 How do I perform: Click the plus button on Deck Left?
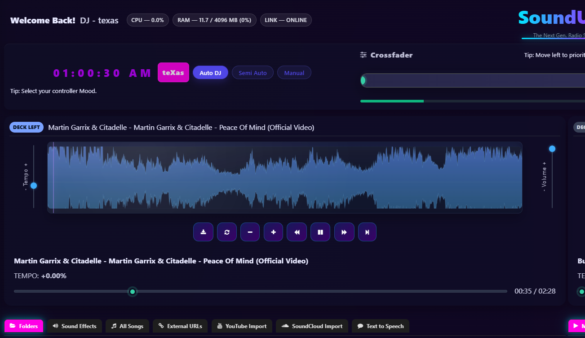pos(273,232)
